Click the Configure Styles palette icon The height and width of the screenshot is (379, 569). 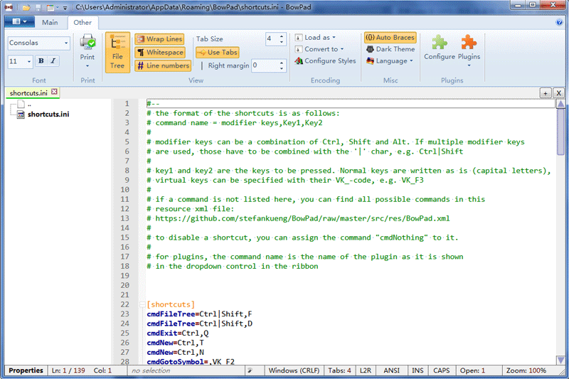(299, 61)
